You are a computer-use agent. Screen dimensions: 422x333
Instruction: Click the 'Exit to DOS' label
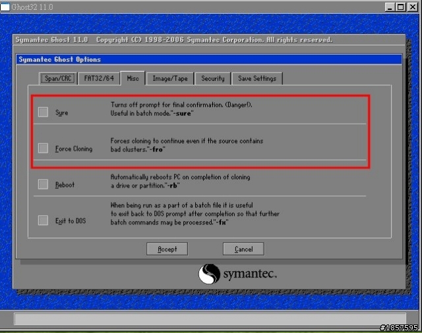(71, 220)
